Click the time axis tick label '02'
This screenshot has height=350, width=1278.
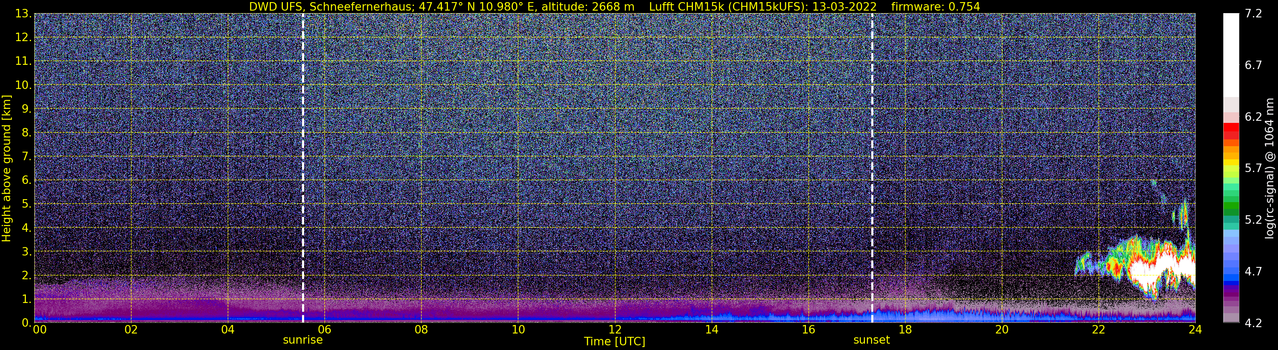pyautogui.click(x=131, y=330)
